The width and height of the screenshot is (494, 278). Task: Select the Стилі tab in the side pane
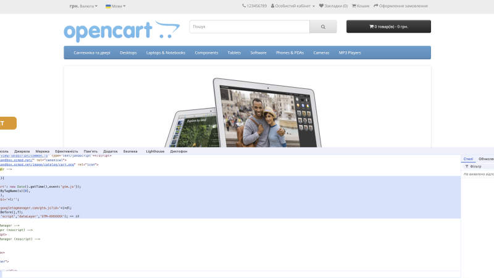tap(468, 159)
